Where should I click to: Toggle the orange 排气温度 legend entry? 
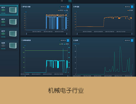coord(130,10)
